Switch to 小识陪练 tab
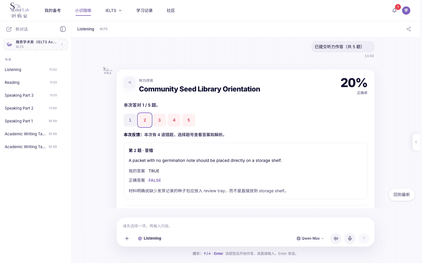 pos(83,11)
